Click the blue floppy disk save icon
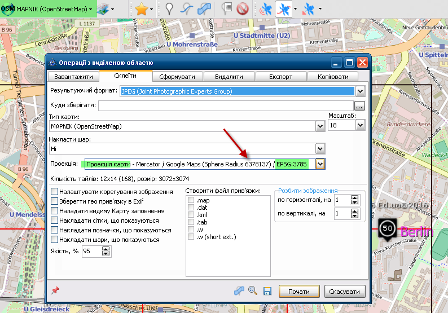 pos(267,291)
